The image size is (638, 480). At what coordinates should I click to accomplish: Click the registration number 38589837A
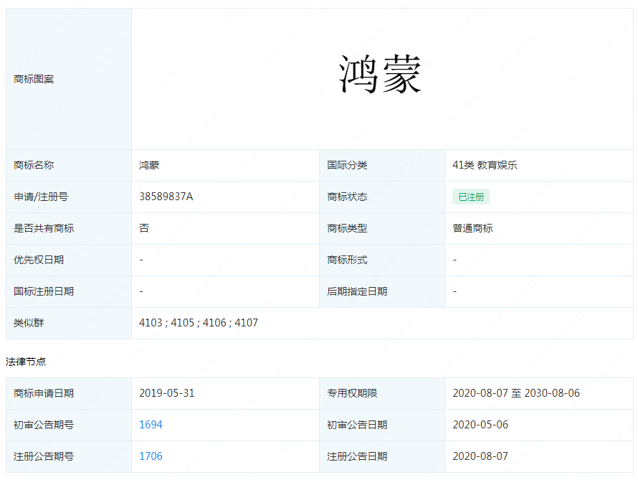[x=166, y=197]
